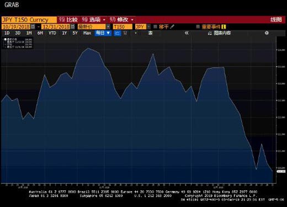
Task: Click the chart legend box
Action: click(x=18, y=43)
